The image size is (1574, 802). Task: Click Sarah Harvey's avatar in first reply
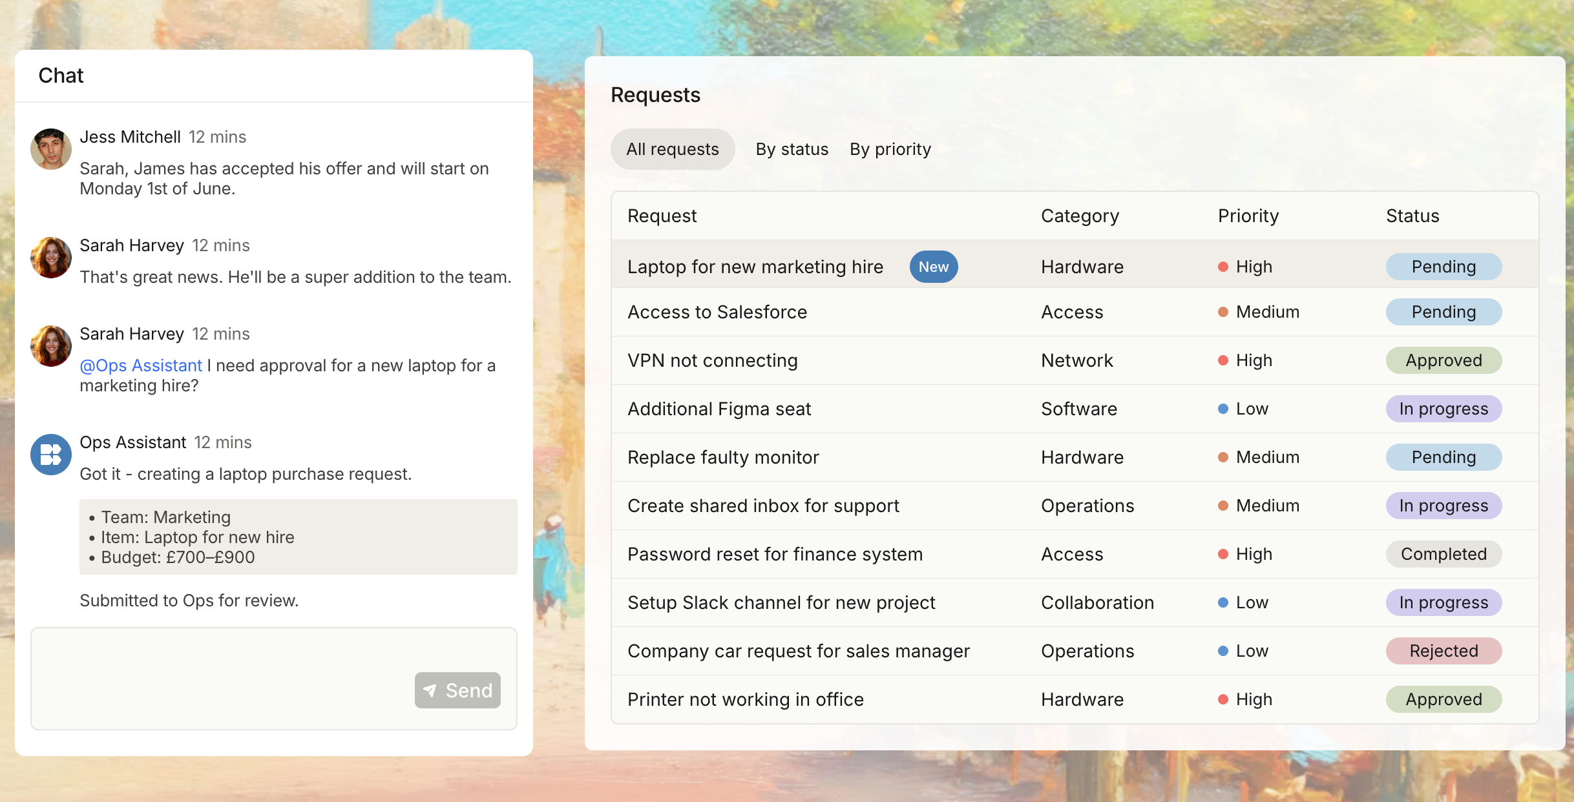pyautogui.click(x=51, y=258)
